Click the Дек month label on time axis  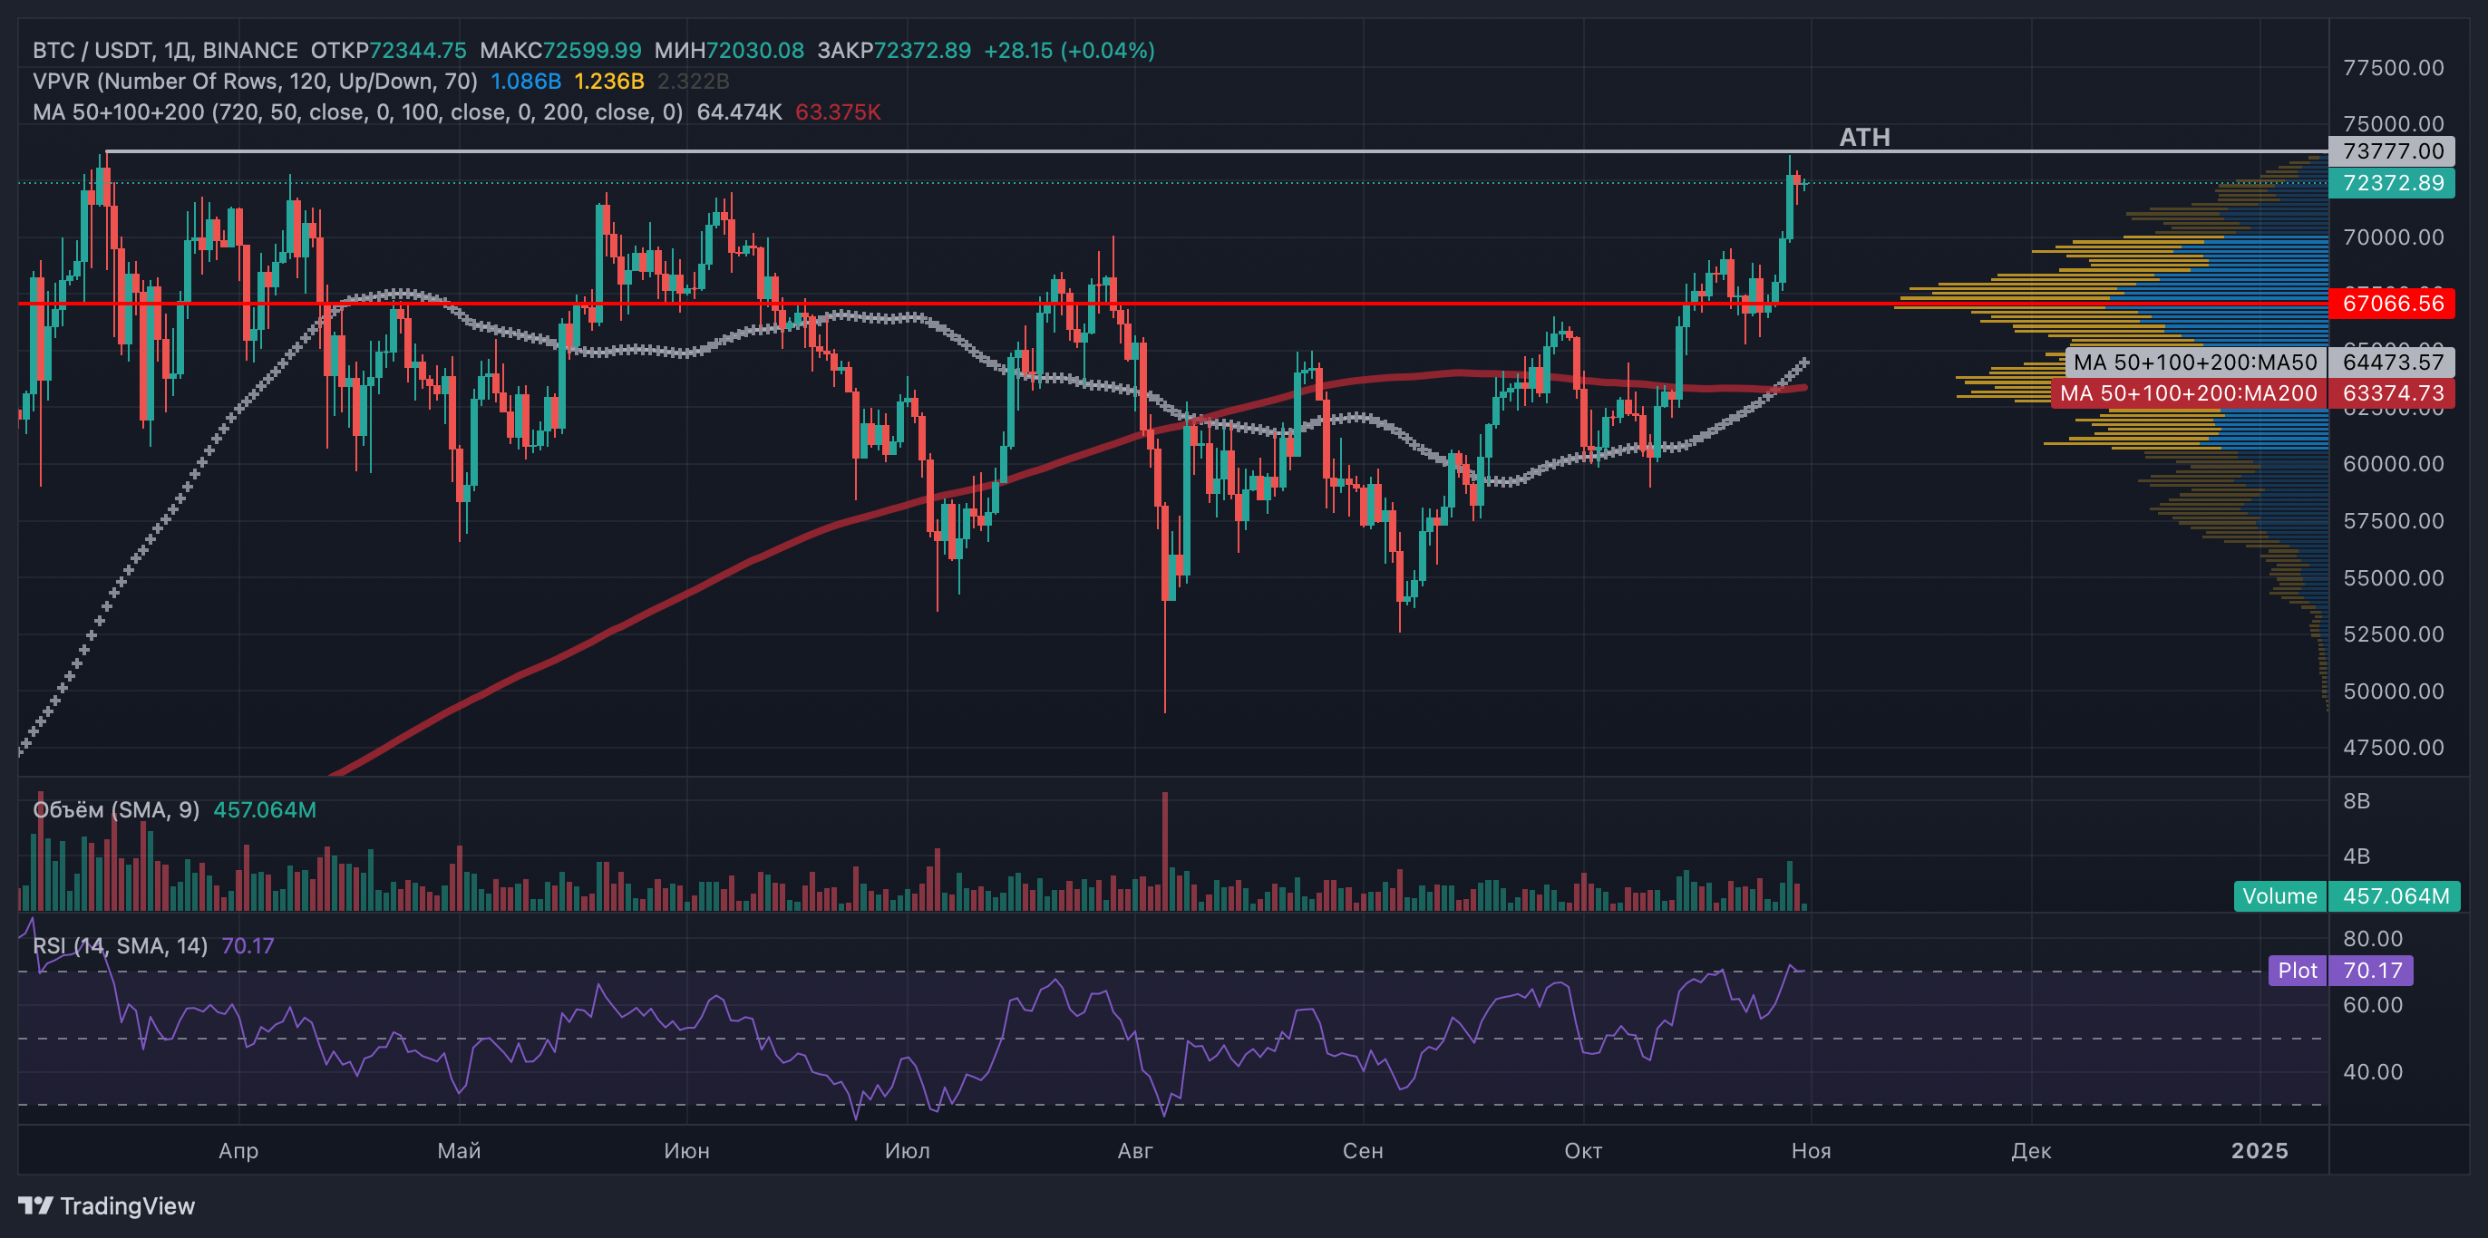pyautogui.click(x=2031, y=1150)
